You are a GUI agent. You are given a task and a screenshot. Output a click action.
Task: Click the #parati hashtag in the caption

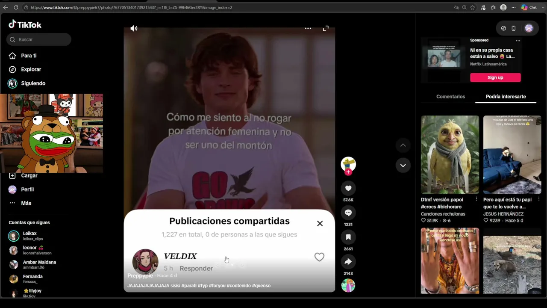(x=189, y=286)
